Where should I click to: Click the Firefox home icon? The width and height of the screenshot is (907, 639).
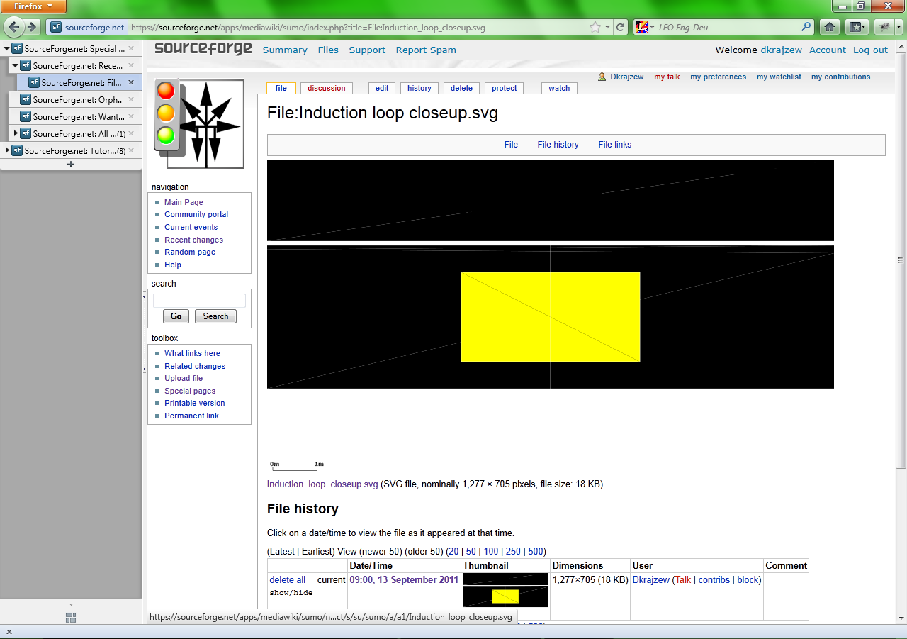tap(830, 28)
